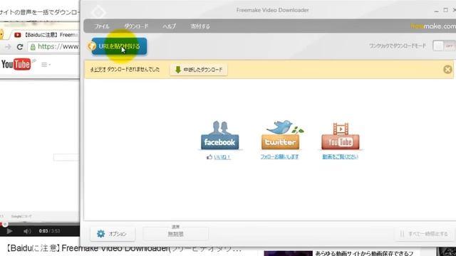This screenshot has height=256, width=456.
Task: Open the ファイル menu
Action: pyautogui.click(x=102, y=26)
